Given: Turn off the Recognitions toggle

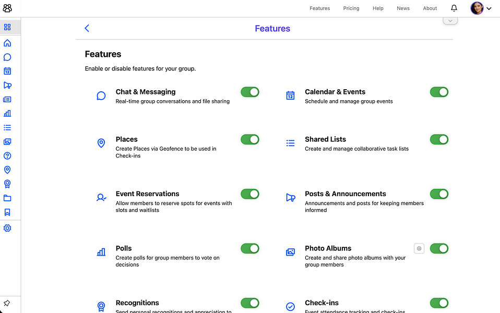Looking at the screenshot, I should pos(250,303).
